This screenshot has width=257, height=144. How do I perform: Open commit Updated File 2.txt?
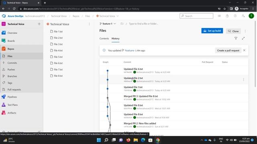coord(133,78)
